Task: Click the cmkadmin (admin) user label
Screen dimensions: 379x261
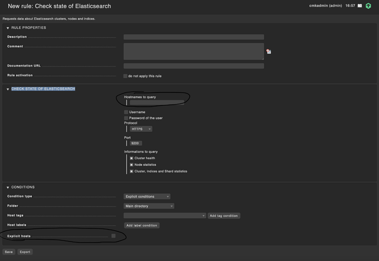Action: pos(325,5)
